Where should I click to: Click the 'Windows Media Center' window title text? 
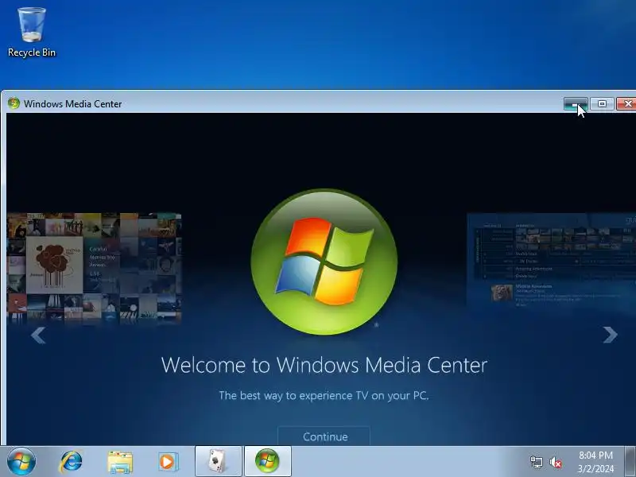click(x=72, y=104)
